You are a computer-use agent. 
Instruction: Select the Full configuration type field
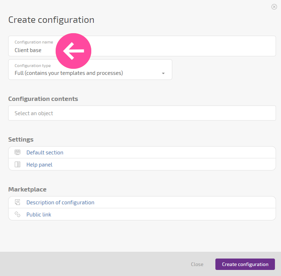point(90,70)
